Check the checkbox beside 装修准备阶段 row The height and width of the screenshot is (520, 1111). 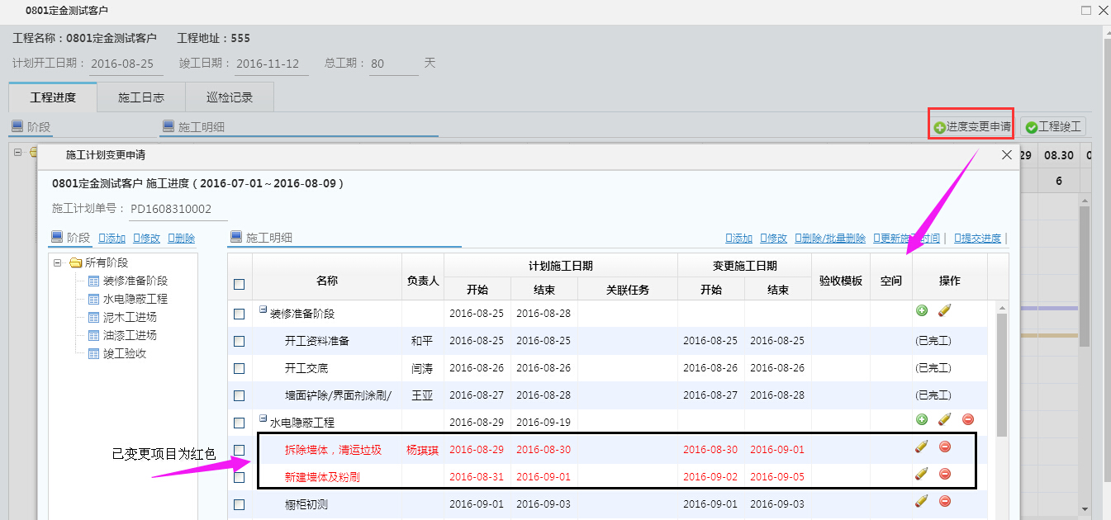tap(239, 312)
